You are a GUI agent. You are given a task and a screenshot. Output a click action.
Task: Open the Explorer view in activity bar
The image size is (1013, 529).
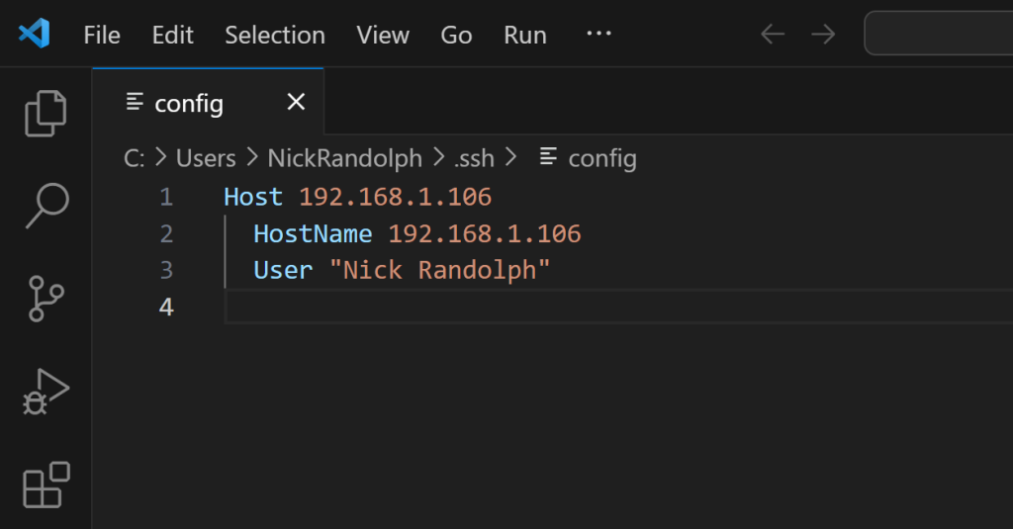click(x=46, y=113)
